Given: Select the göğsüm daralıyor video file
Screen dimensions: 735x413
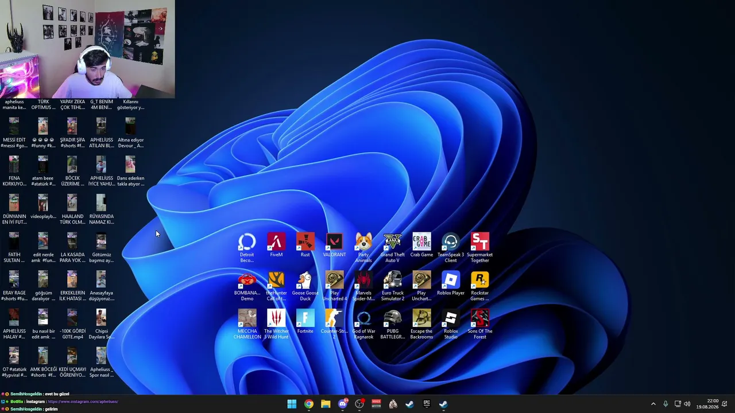Looking at the screenshot, I should click(43, 287).
